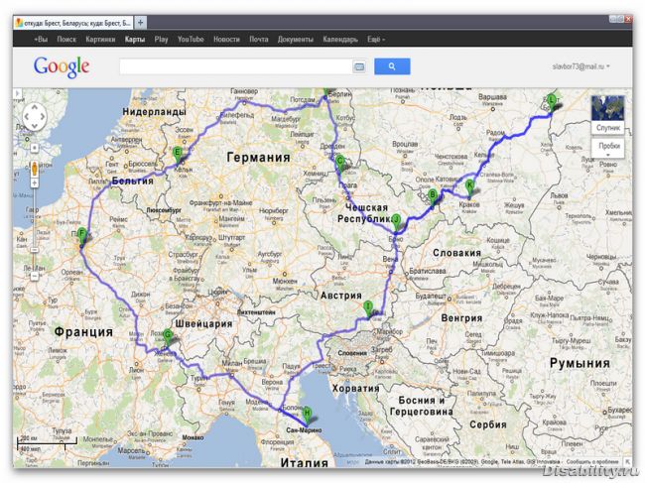The height and width of the screenshot is (483, 645).
Task: Click map marker L at Brest
Action: (x=551, y=102)
